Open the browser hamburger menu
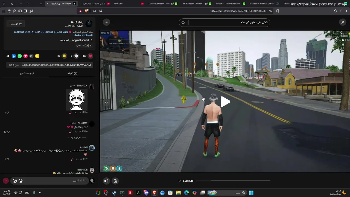Screen dimensions: 350x197 click(x=4, y=11)
